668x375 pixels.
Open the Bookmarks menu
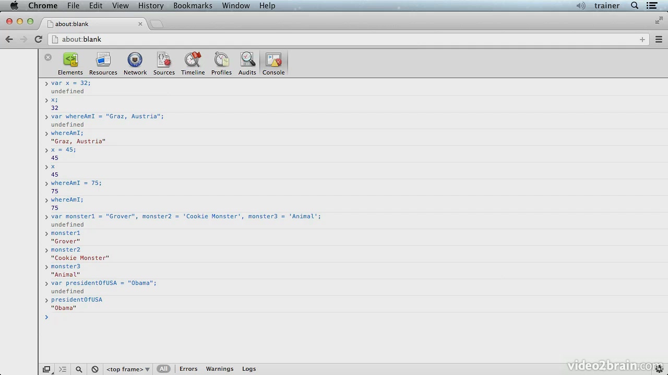193,6
